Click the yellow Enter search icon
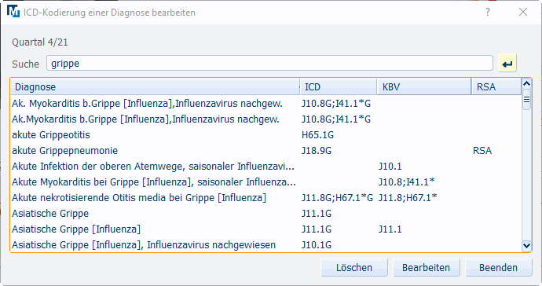Viewport: 542px width, 286px height. 507,64
